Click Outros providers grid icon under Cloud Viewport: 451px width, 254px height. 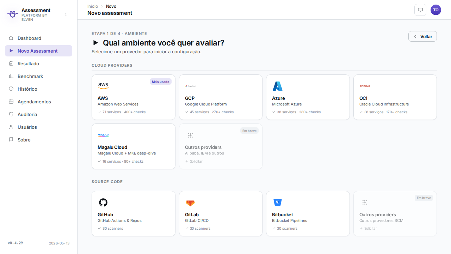(x=190, y=135)
